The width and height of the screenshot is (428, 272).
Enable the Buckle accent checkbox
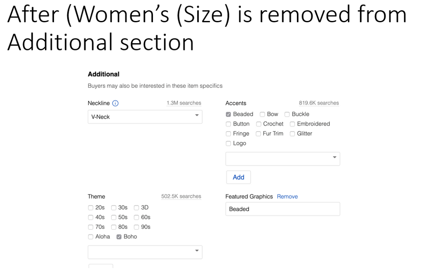point(287,114)
